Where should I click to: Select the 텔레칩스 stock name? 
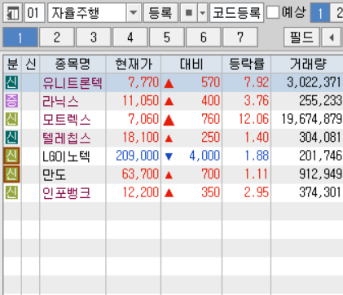[67, 139]
